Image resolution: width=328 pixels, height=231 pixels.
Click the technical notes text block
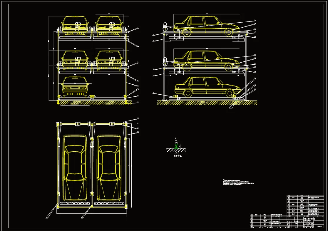[238, 182]
